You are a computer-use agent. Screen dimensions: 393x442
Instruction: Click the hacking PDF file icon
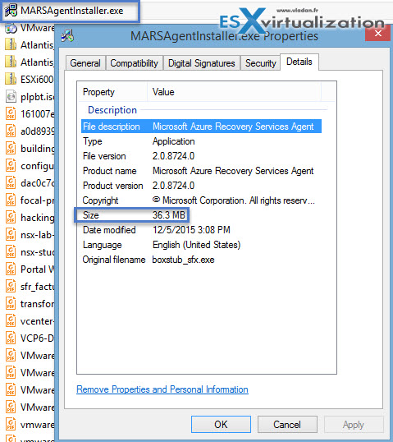point(11,218)
